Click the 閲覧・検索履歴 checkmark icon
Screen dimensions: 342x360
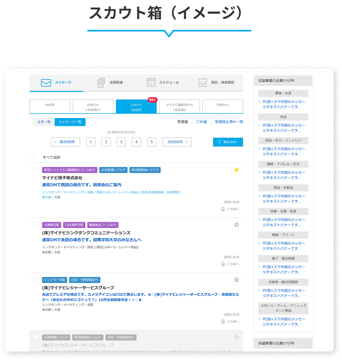[x=203, y=83]
